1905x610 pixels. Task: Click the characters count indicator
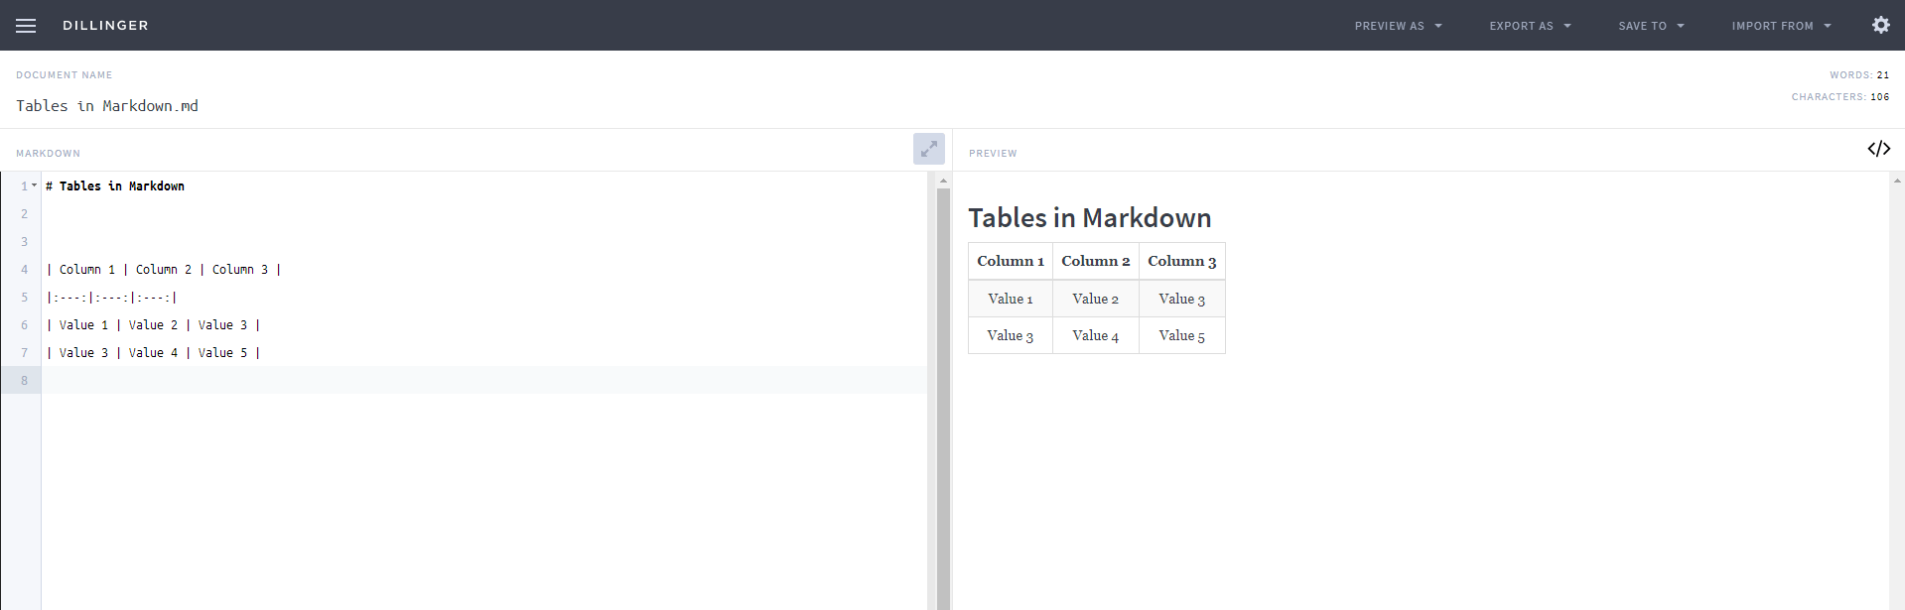click(x=1840, y=97)
